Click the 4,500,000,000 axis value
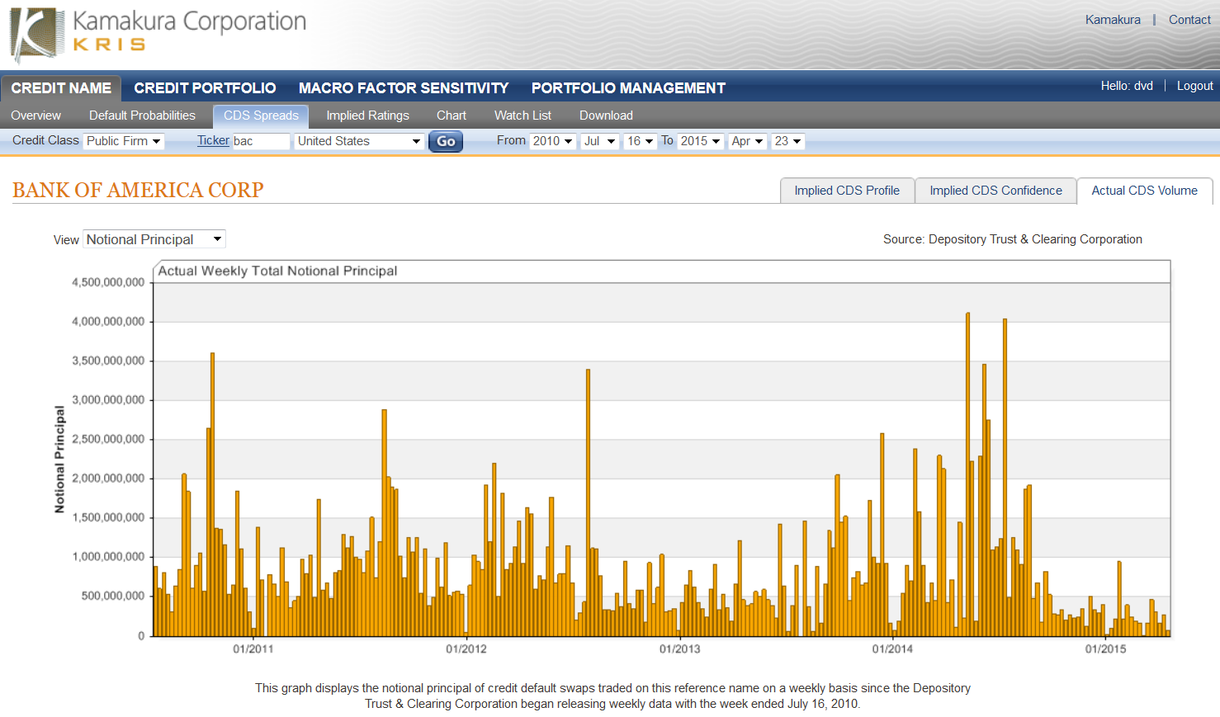The height and width of the screenshot is (717, 1220). coord(108,282)
